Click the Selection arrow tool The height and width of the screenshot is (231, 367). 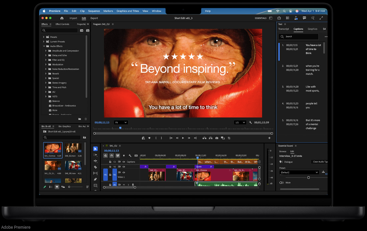click(x=95, y=149)
